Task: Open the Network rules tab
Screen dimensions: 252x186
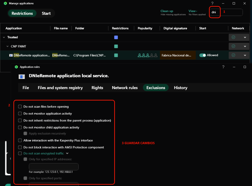Action: (125, 88)
